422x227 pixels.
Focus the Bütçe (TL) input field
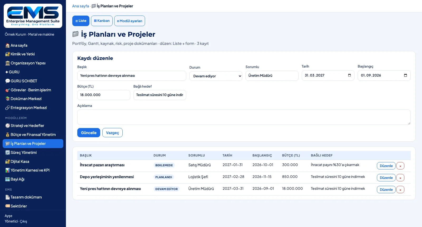[104, 95]
